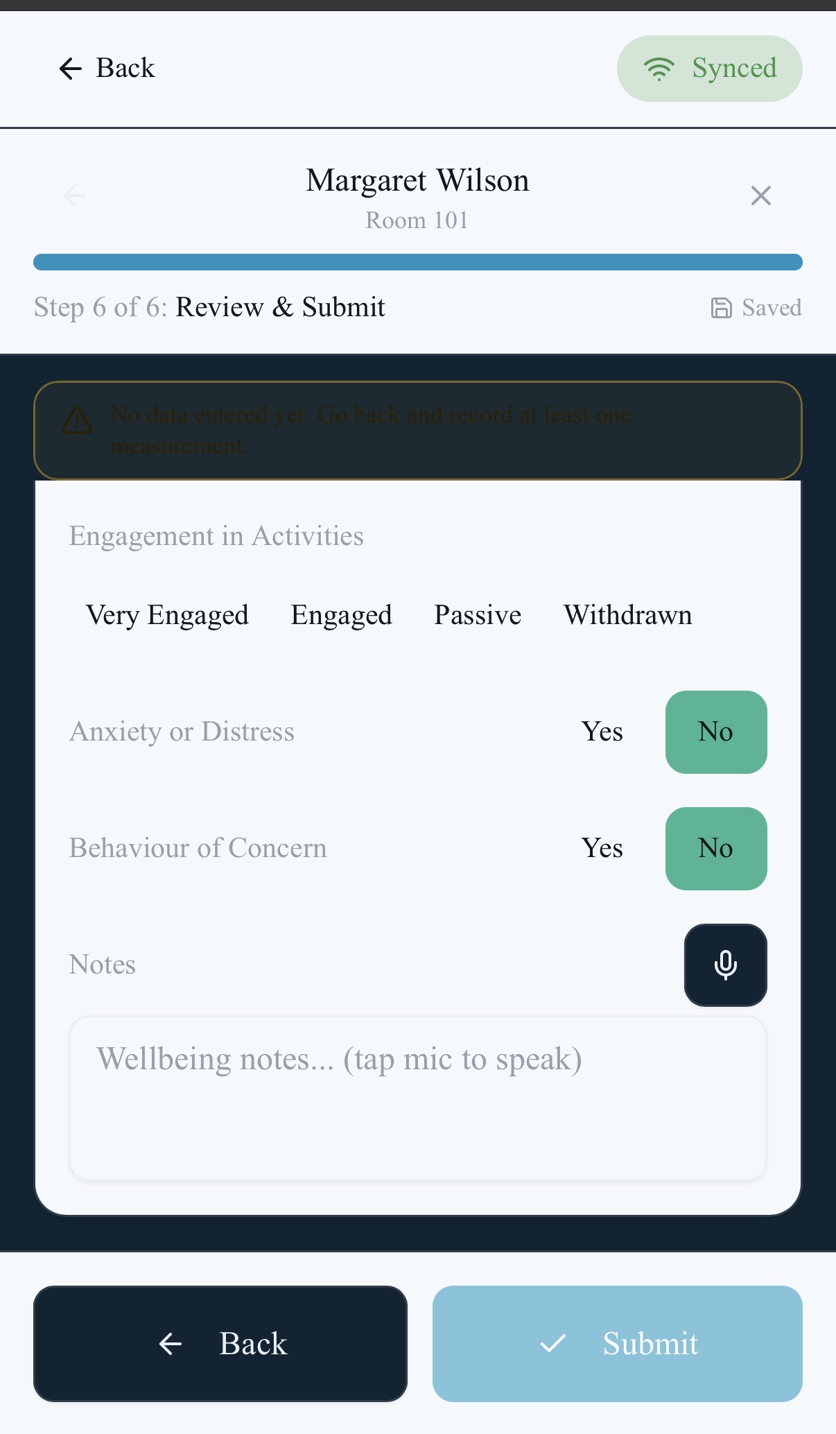The height and width of the screenshot is (1434, 836).
Task: Click the X icon beside Margaret Wilson
Action: pos(760,196)
